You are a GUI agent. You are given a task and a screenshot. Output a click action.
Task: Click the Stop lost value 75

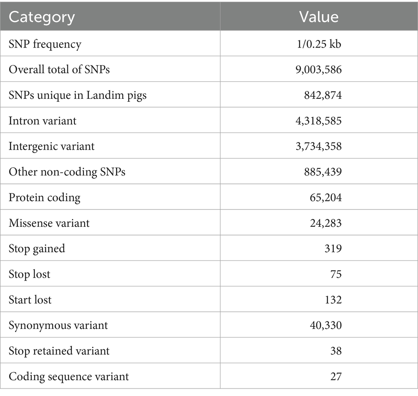tap(336, 274)
